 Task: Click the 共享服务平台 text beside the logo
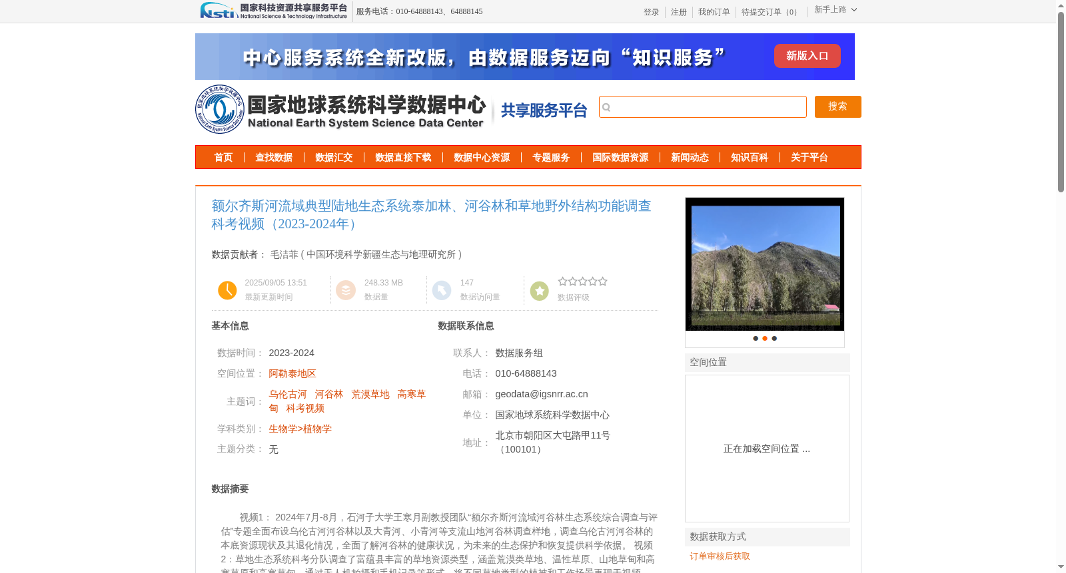[544, 110]
